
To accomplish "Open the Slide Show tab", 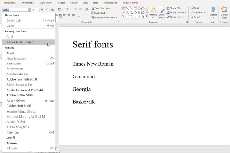I will pos(45,3).
